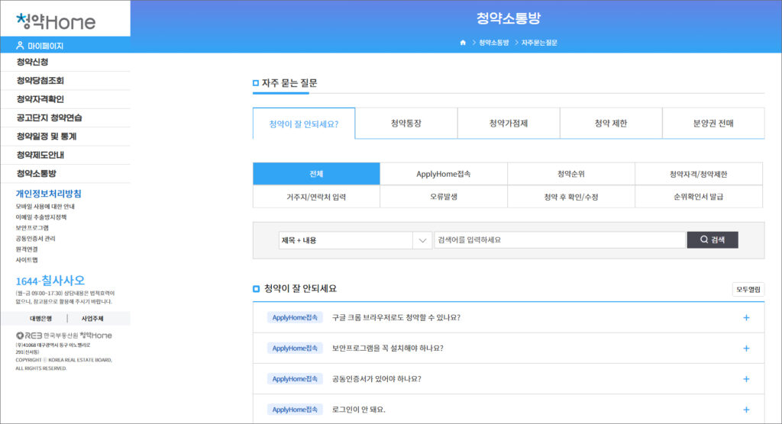Open 청약당첨조회 in the sidebar menu

click(x=40, y=80)
